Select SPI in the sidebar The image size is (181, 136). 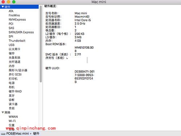11,37
